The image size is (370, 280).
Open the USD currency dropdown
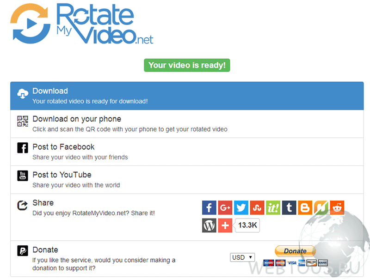[x=242, y=257]
